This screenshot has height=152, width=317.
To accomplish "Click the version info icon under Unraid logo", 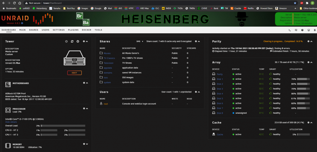I will [22, 23].
